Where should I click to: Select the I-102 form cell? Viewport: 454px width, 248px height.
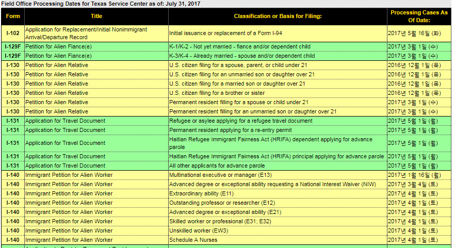pos(13,34)
